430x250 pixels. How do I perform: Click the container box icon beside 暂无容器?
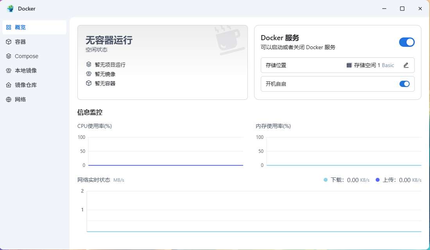89,83
